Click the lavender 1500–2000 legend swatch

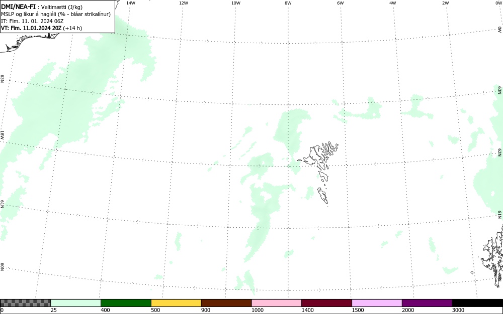(x=377, y=303)
